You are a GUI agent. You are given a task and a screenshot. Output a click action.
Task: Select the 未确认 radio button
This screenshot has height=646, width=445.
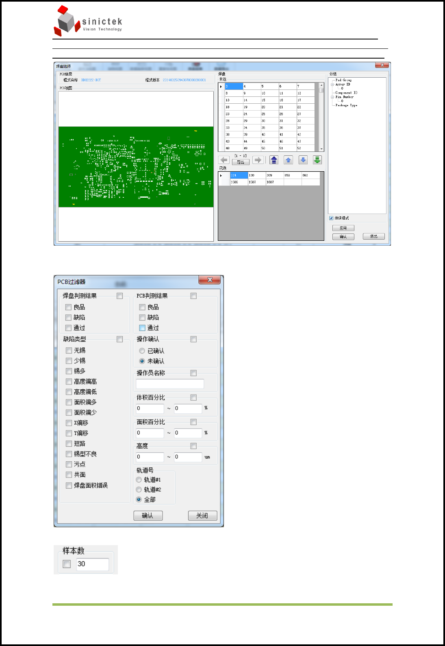pyautogui.click(x=142, y=361)
